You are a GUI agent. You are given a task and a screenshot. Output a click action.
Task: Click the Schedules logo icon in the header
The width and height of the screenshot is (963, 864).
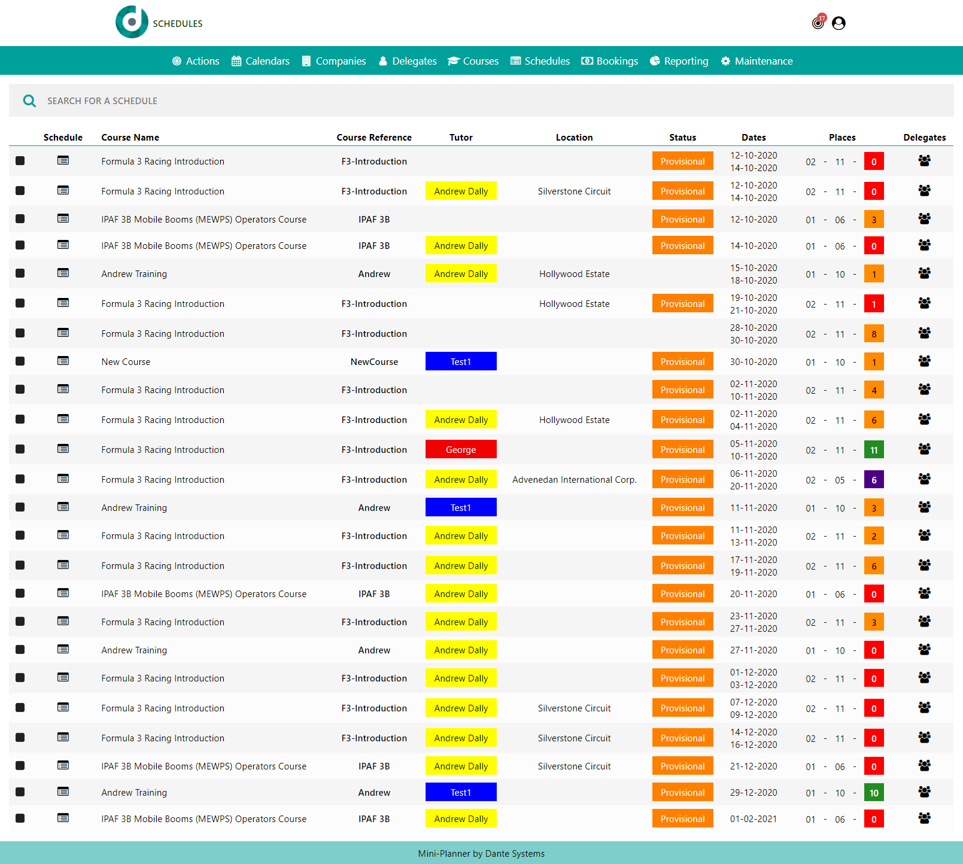tap(132, 22)
